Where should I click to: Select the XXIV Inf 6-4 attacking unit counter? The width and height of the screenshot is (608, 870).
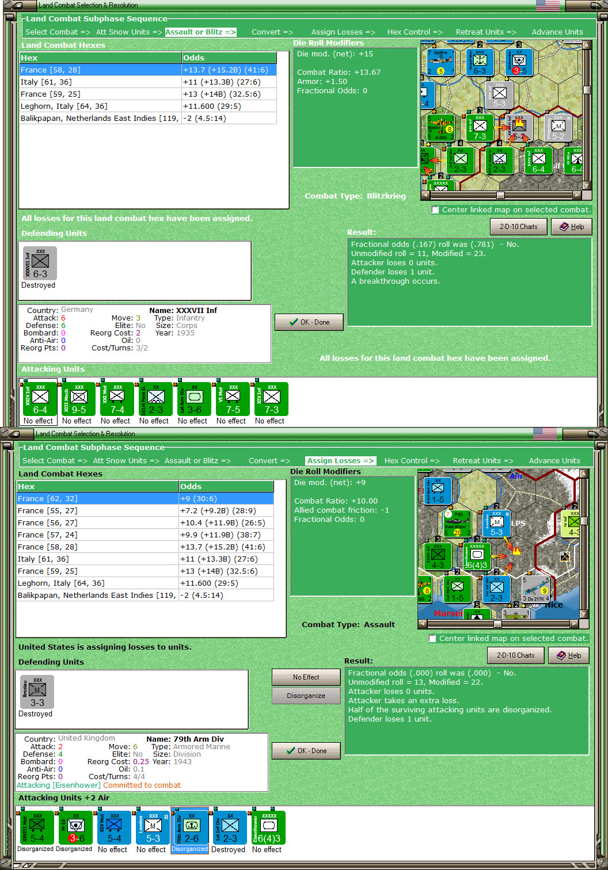pos(40,400)
